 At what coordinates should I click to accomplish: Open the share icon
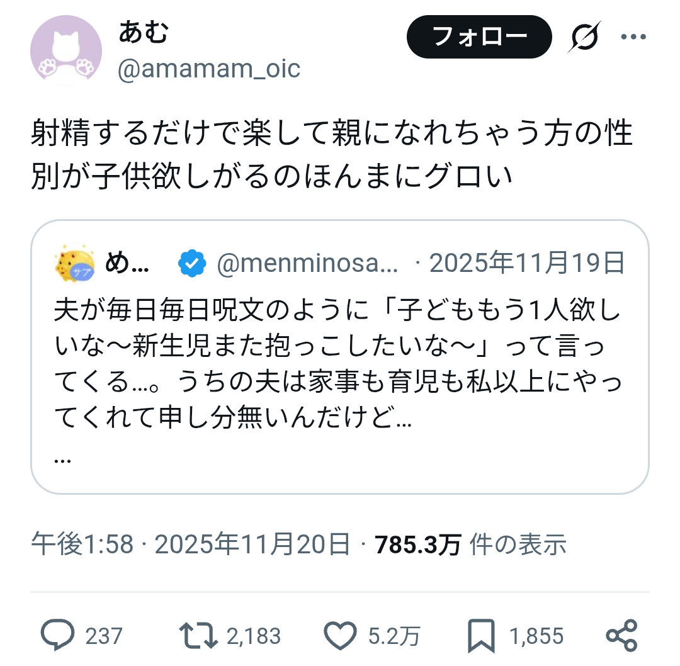point(621,635)
